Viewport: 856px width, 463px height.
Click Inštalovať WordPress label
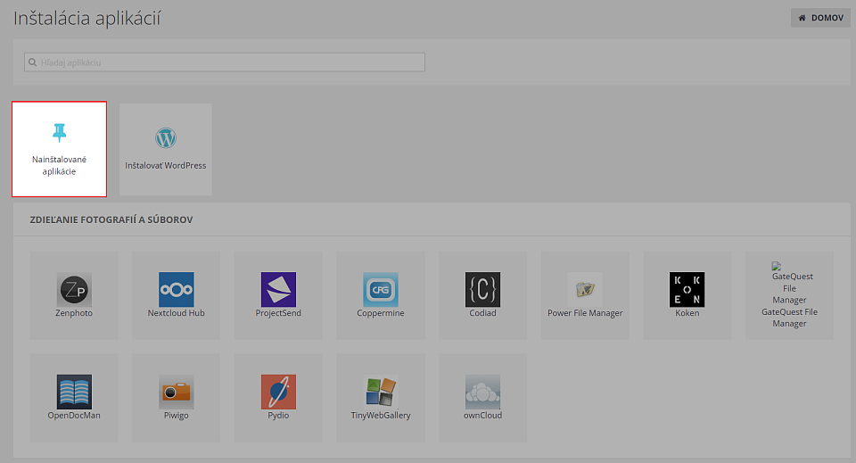pyautogui.click(x=166, y=165)
